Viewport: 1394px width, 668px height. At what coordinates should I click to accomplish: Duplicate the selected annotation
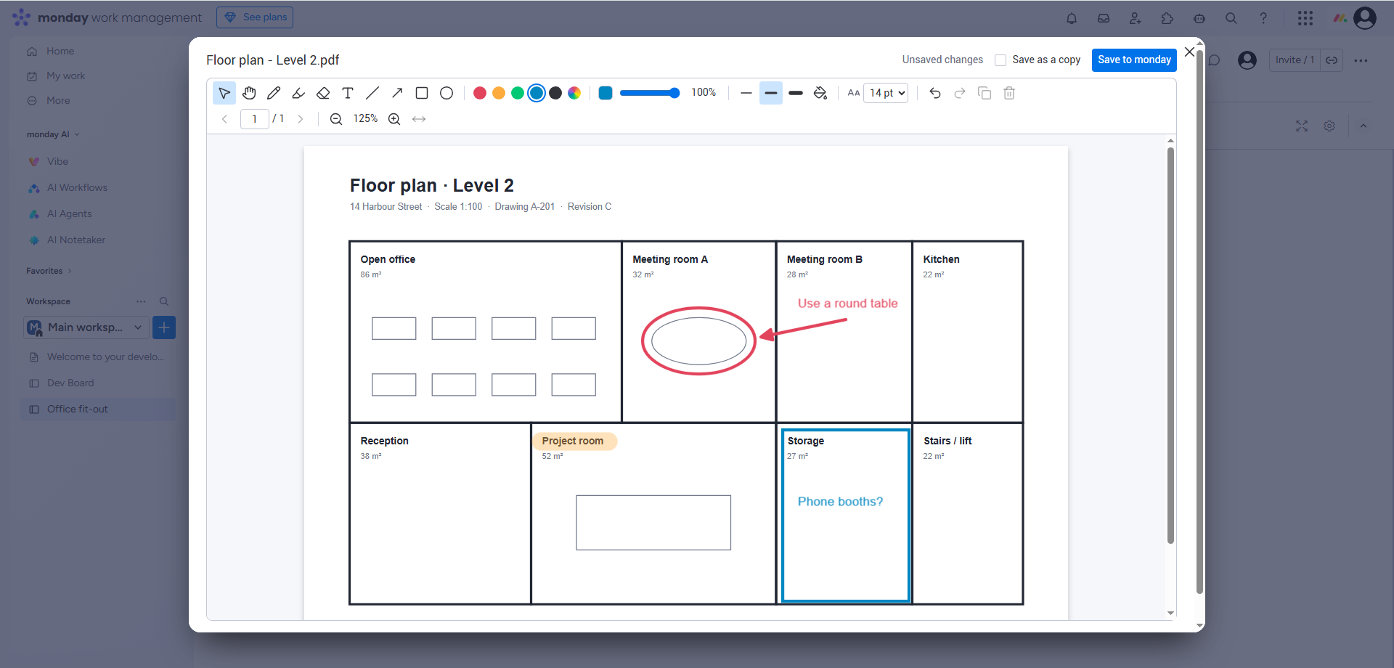985,93
